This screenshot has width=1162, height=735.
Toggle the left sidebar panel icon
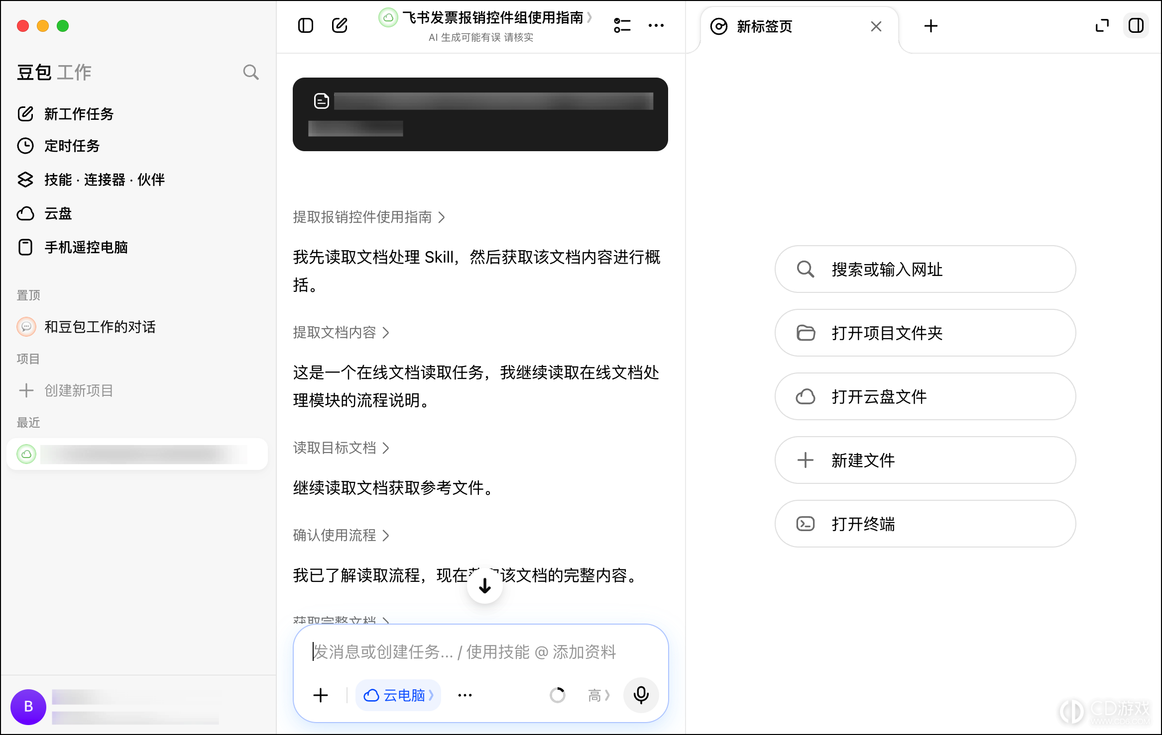point(305,25)
